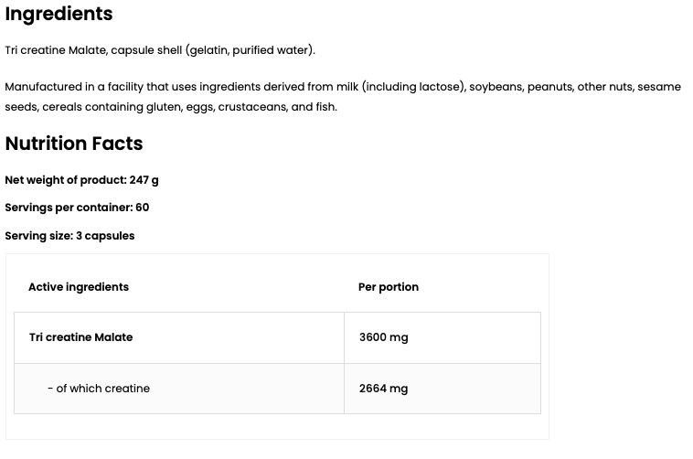Click the words 'gelatin, purified water' in parentheses
Screen dimensions: 693x459
[249, 50]
